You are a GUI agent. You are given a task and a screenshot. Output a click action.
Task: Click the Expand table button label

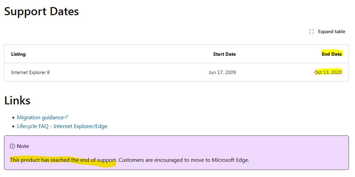(x=331, y=31)
